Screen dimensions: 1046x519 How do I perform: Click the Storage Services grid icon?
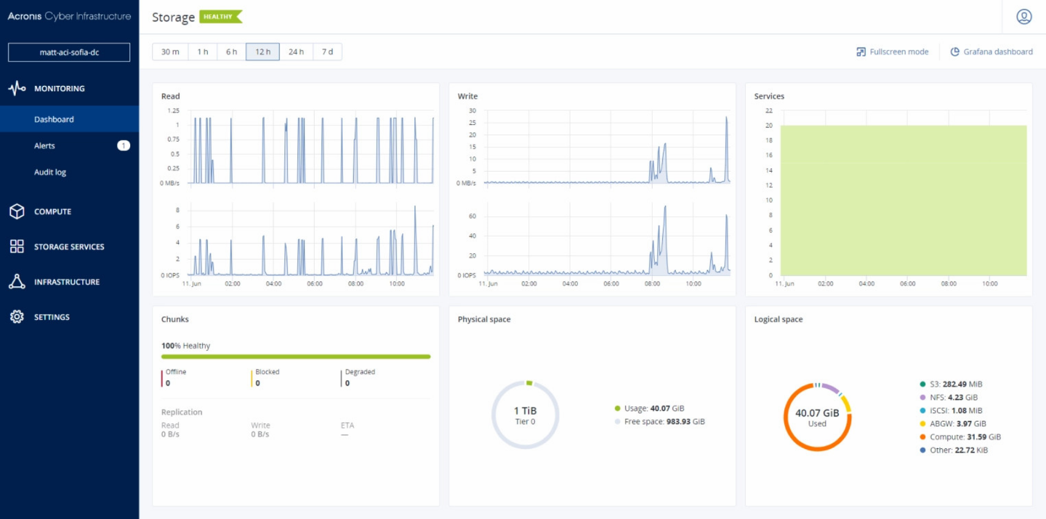point(17,247)
